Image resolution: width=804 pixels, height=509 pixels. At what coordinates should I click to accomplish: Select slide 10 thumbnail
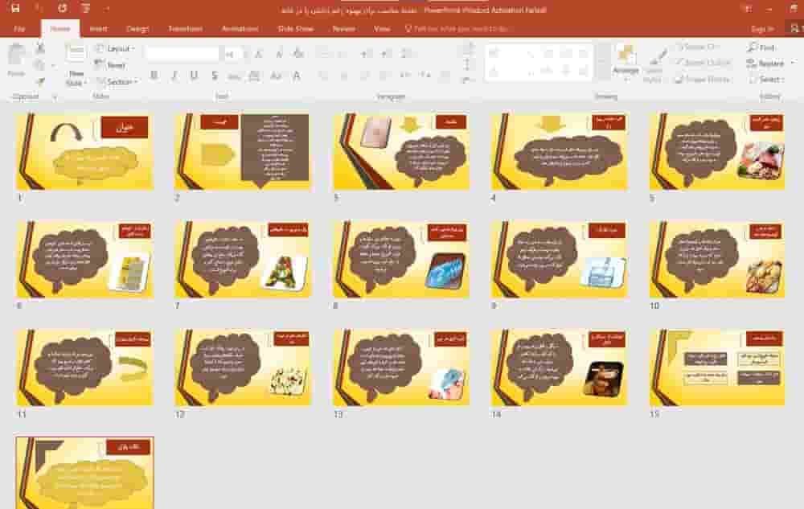tap(717, 260)
